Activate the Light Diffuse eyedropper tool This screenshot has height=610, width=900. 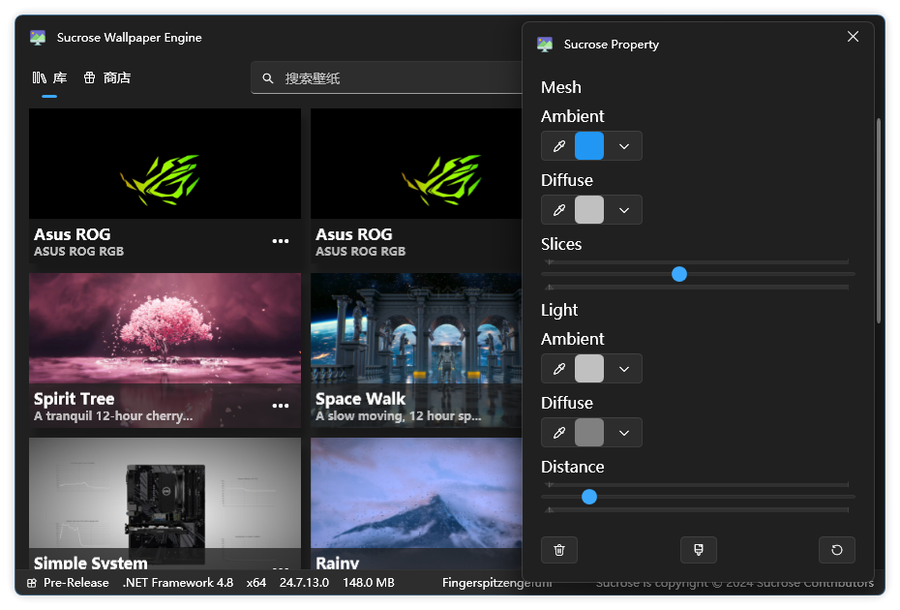coord(558,433)
